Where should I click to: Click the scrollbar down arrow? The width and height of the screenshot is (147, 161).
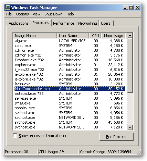(x=130, y=127)
